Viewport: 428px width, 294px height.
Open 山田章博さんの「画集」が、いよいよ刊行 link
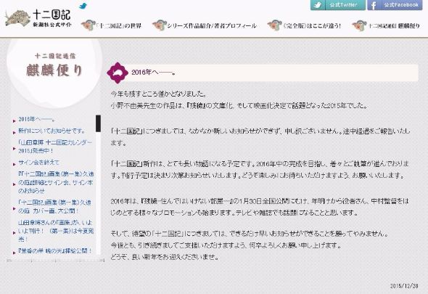point(56,231)
